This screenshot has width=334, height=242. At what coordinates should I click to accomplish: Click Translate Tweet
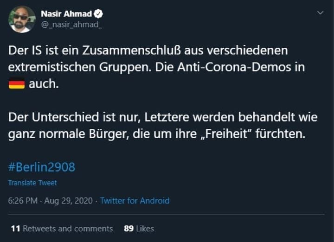[32, 183]
